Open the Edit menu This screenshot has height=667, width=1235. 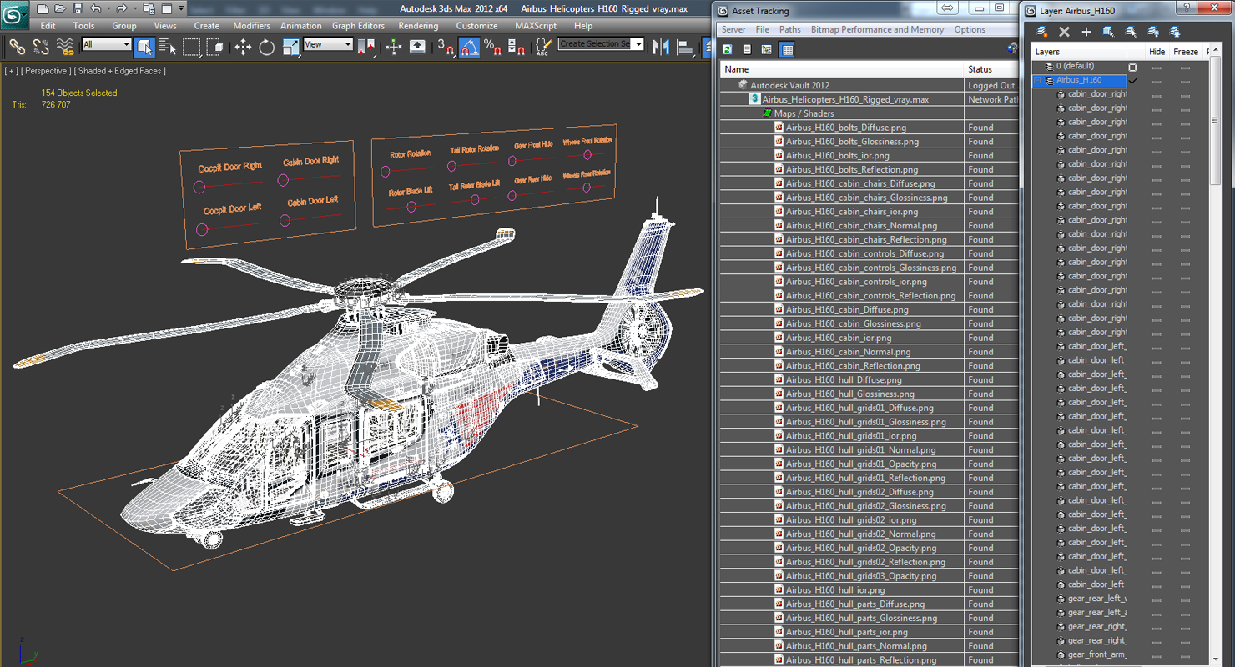[48, 26]
